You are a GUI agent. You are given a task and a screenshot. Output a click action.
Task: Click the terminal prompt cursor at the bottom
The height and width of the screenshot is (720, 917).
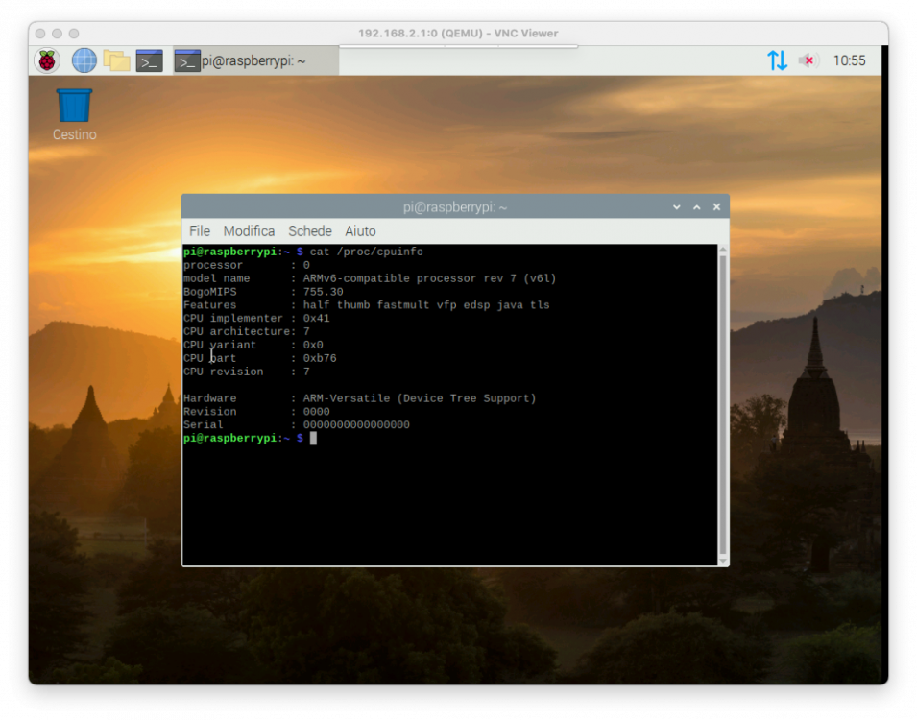tap(313, 438)
